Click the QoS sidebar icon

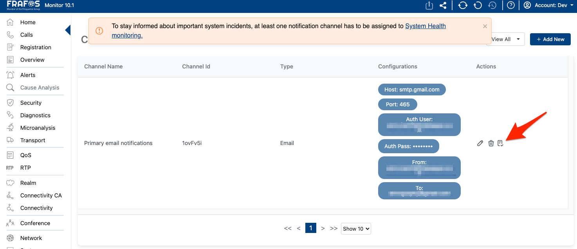click(x=11, y=155)
